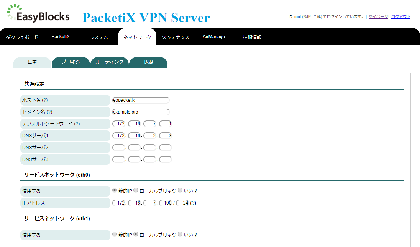The height and width of the screenshot is (247, 420).
Task: Click second octet of DNSサーバ1
Action: [x=135, y=135]
